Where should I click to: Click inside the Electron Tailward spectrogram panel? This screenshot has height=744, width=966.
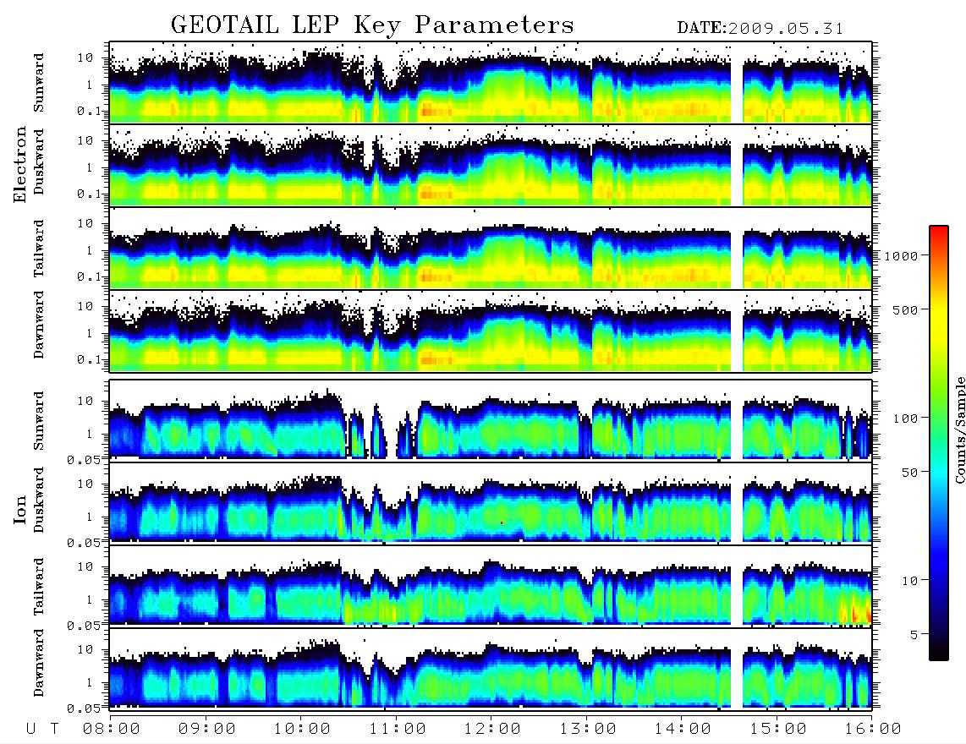[x=491, y=249]
